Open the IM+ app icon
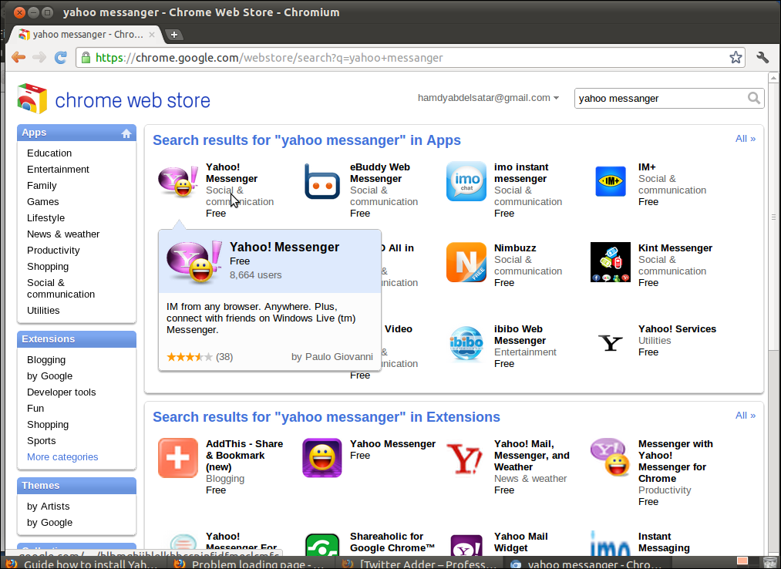781x569 pixels. (x=611, y=181)
